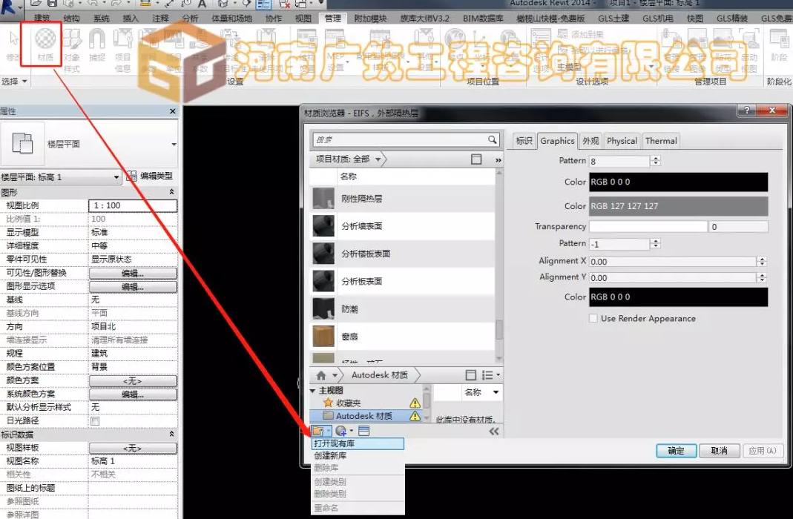Click the 编辑类型 edit type icon

click(131, 176)
